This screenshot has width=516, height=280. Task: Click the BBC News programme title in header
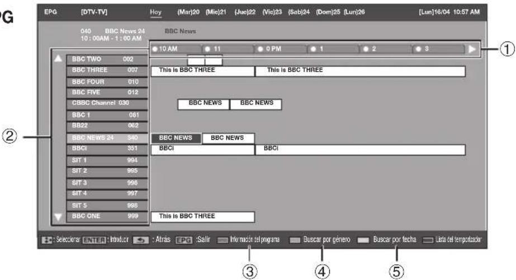point(181,31)
